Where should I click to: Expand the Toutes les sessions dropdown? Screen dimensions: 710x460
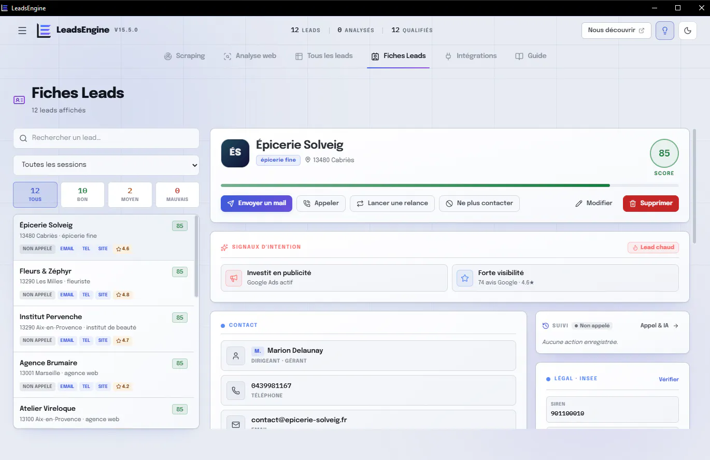[x=106, y=165]
